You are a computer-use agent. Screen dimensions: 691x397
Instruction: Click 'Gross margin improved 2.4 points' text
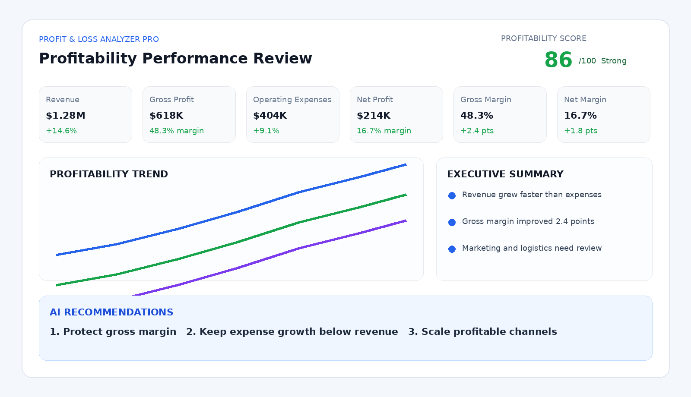coord(528,221)
